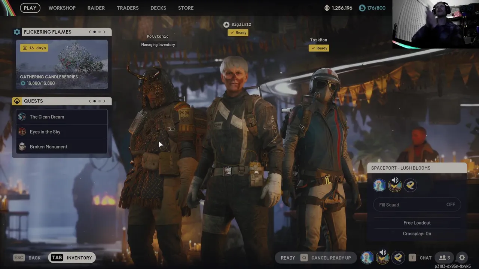Click speaking squad avatar in map panel

tap(395, 185)
